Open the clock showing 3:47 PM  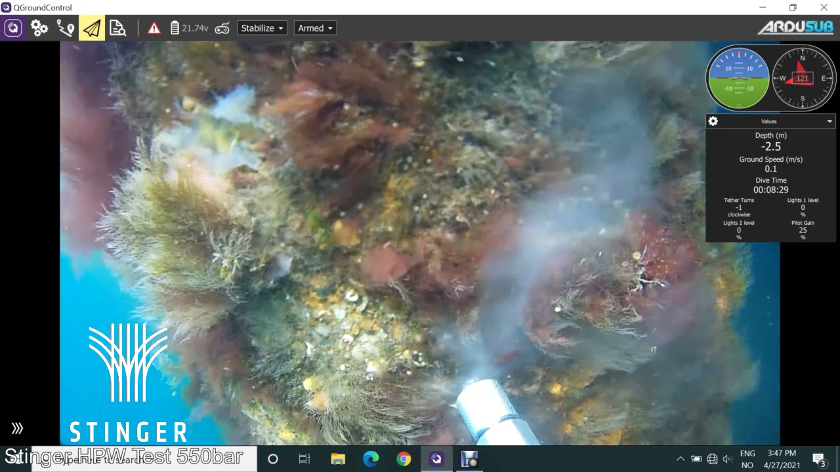click(x=782, y=459)
